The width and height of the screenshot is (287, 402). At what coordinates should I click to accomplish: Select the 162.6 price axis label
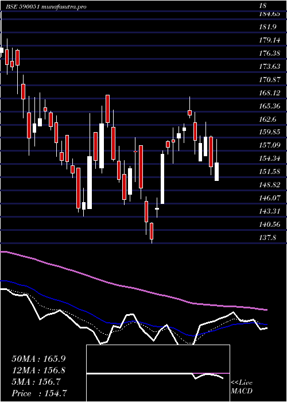point(267,119)
